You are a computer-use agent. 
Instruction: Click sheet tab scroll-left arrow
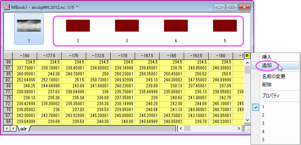point(7,128)
